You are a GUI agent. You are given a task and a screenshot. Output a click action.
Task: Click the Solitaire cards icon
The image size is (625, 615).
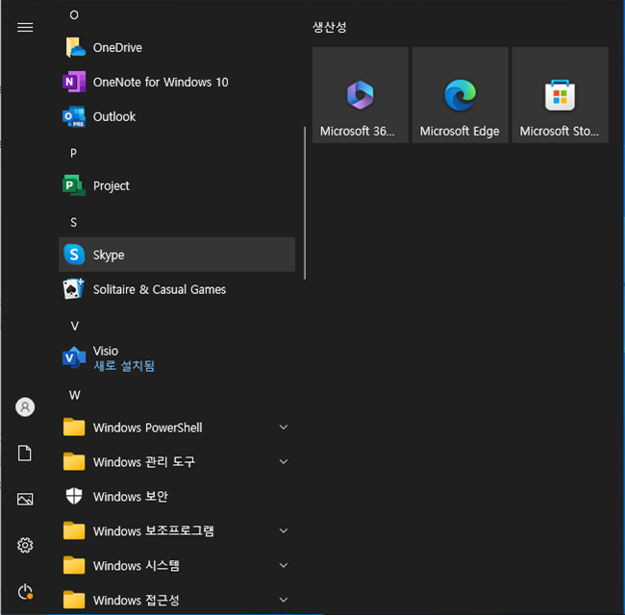click(74, 289)
